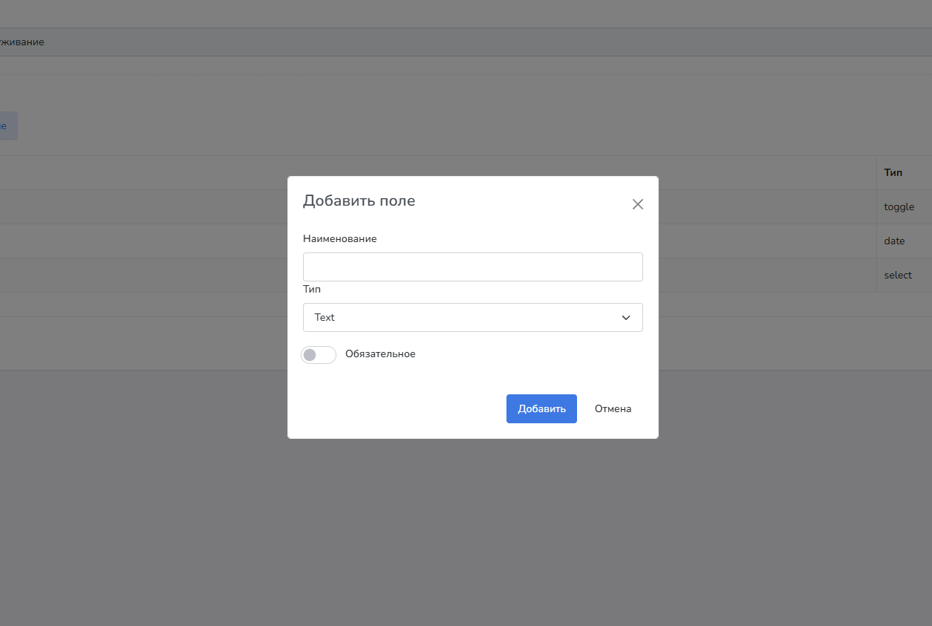Focus the Наименование text input field
Screen dimensions: 932x626
click(472, 267)
